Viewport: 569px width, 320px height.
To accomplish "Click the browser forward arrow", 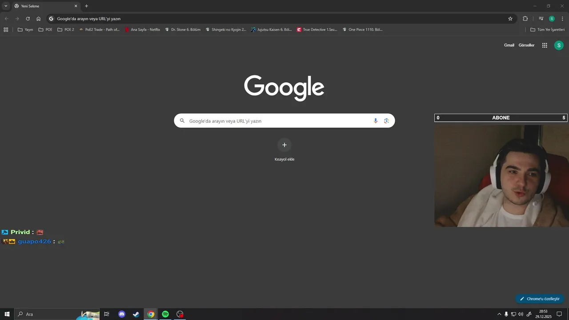I will coord(17,19).
